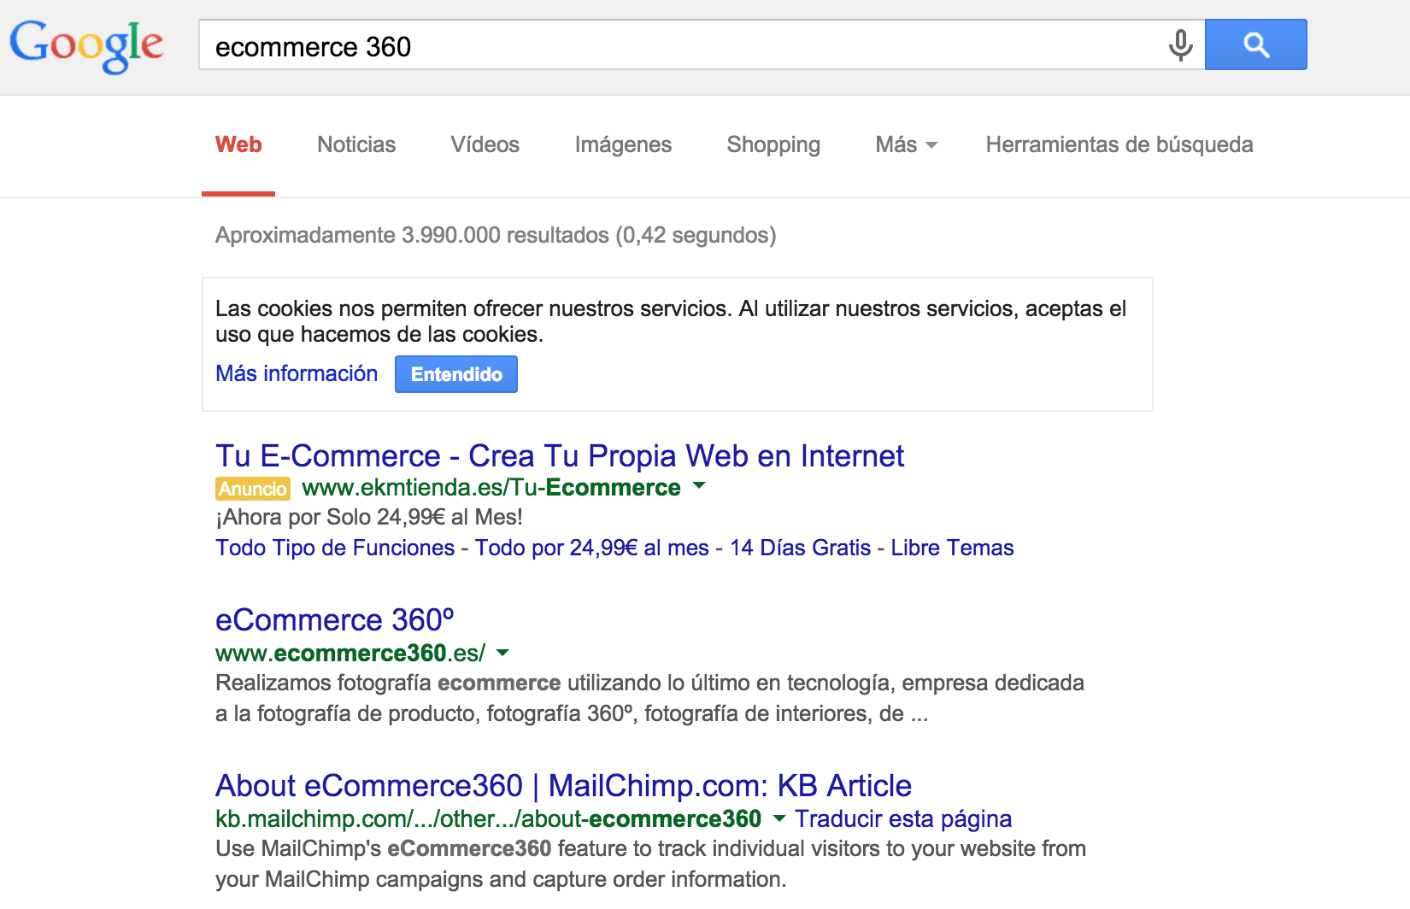Click the Entendido cookie button
The height and width of the screenshot is (909, 1410).
coord(455,374)
